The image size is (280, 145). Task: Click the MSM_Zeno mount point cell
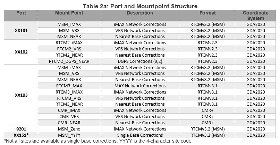69,129
